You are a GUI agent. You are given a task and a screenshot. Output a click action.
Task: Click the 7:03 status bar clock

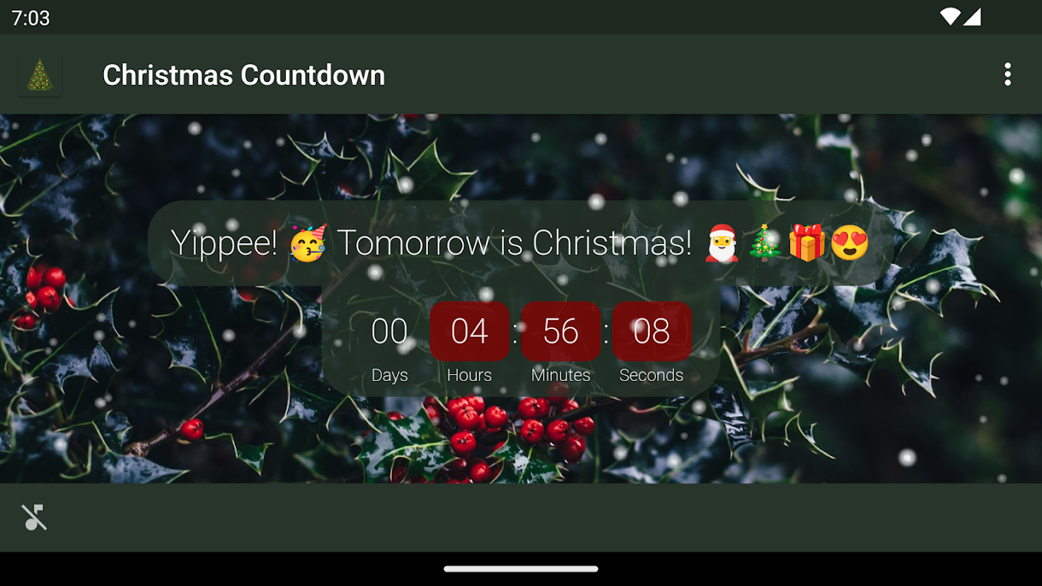point(31,18)
